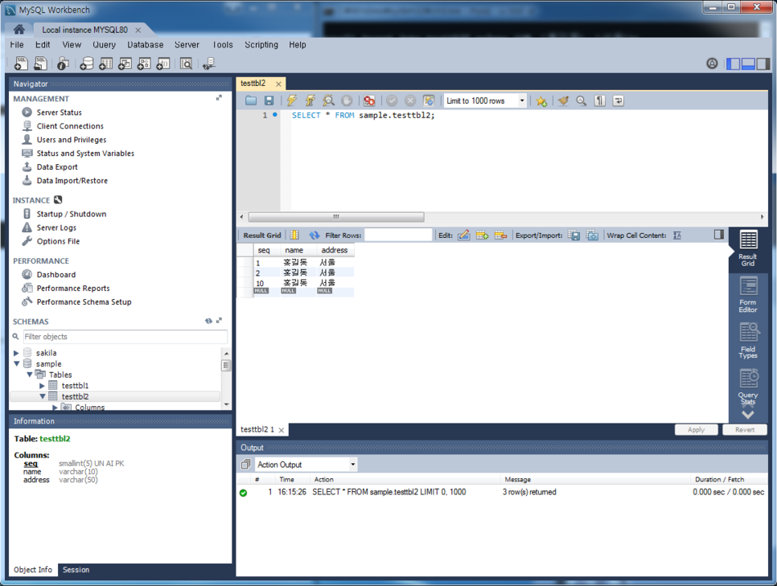
Task: Toggle invisible characters display
Action: (599, 100)
